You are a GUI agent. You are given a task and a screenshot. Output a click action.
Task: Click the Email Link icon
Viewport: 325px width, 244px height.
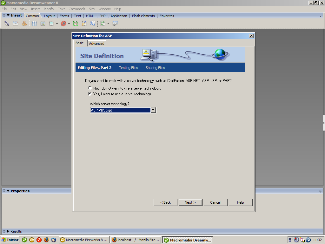pyautogui.click(x=16, y=24)
